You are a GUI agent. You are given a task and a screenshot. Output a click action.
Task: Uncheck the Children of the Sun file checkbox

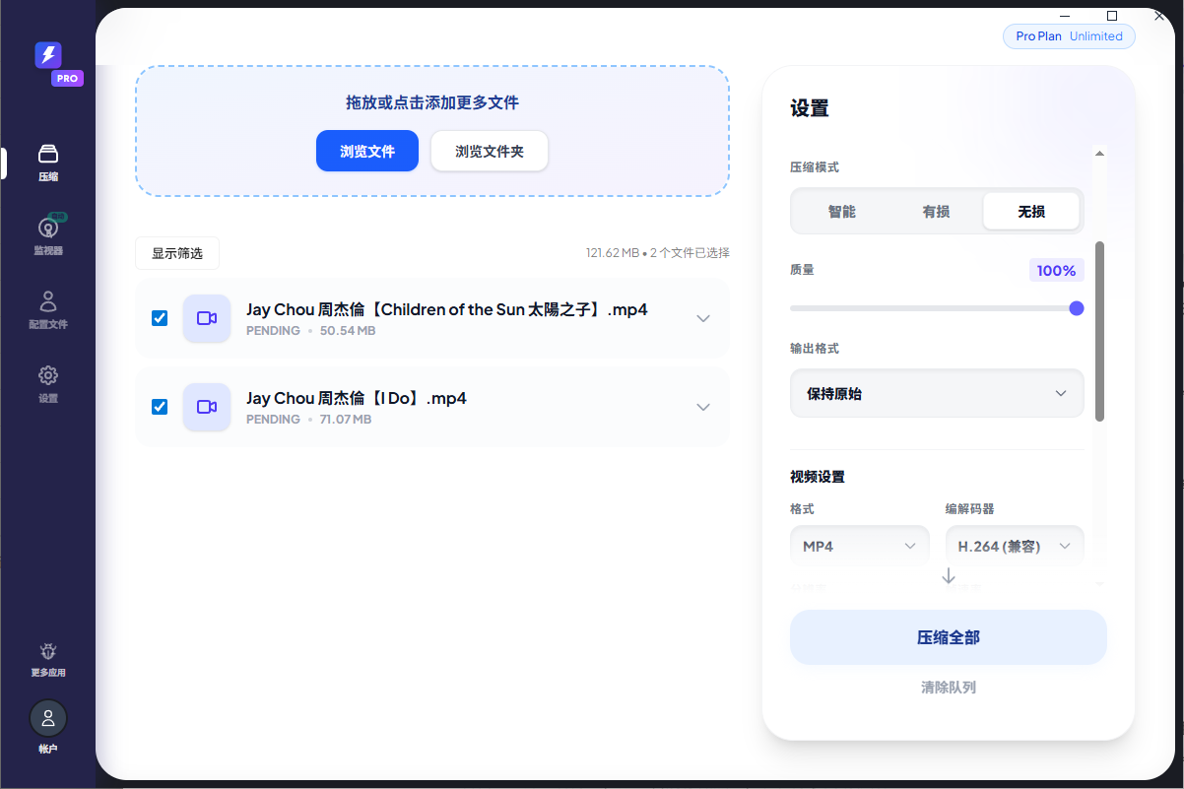point(160,318)
